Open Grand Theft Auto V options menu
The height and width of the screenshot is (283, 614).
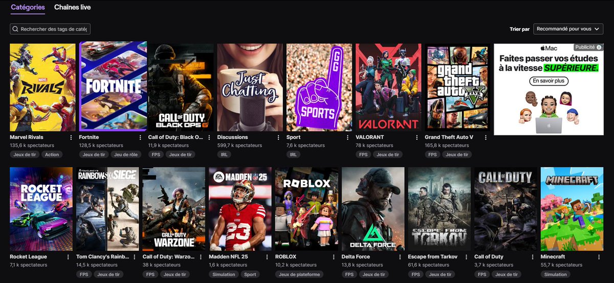click(486, 138)
